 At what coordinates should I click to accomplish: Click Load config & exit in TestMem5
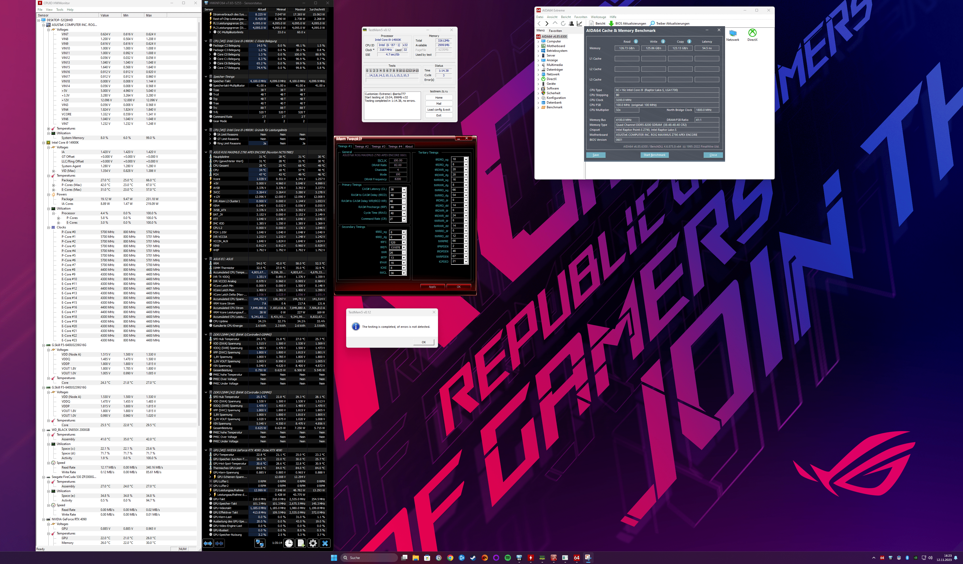click(439, 109)
